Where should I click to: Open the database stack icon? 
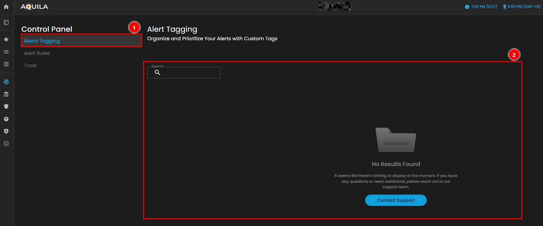(6, 144)
